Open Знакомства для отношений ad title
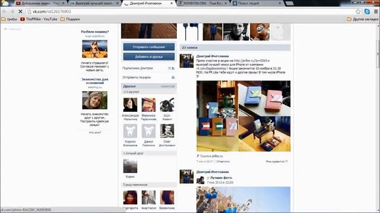 (95, 81)
